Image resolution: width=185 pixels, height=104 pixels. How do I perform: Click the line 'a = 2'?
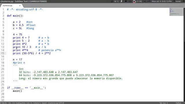pyautogui.click(x=17, y=22)
